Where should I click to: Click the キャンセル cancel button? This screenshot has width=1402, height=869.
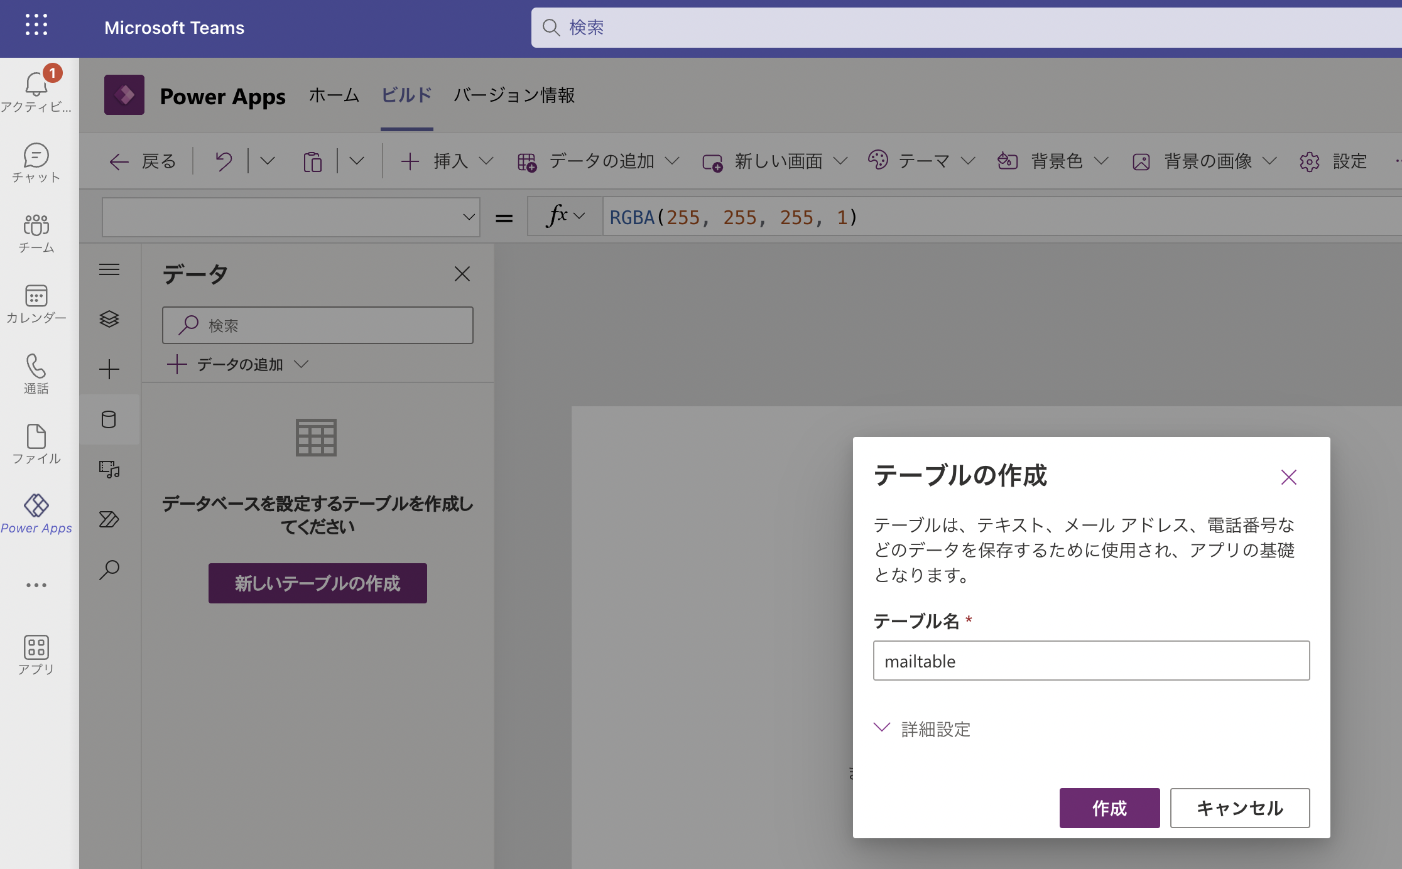tap(1239, 807)
